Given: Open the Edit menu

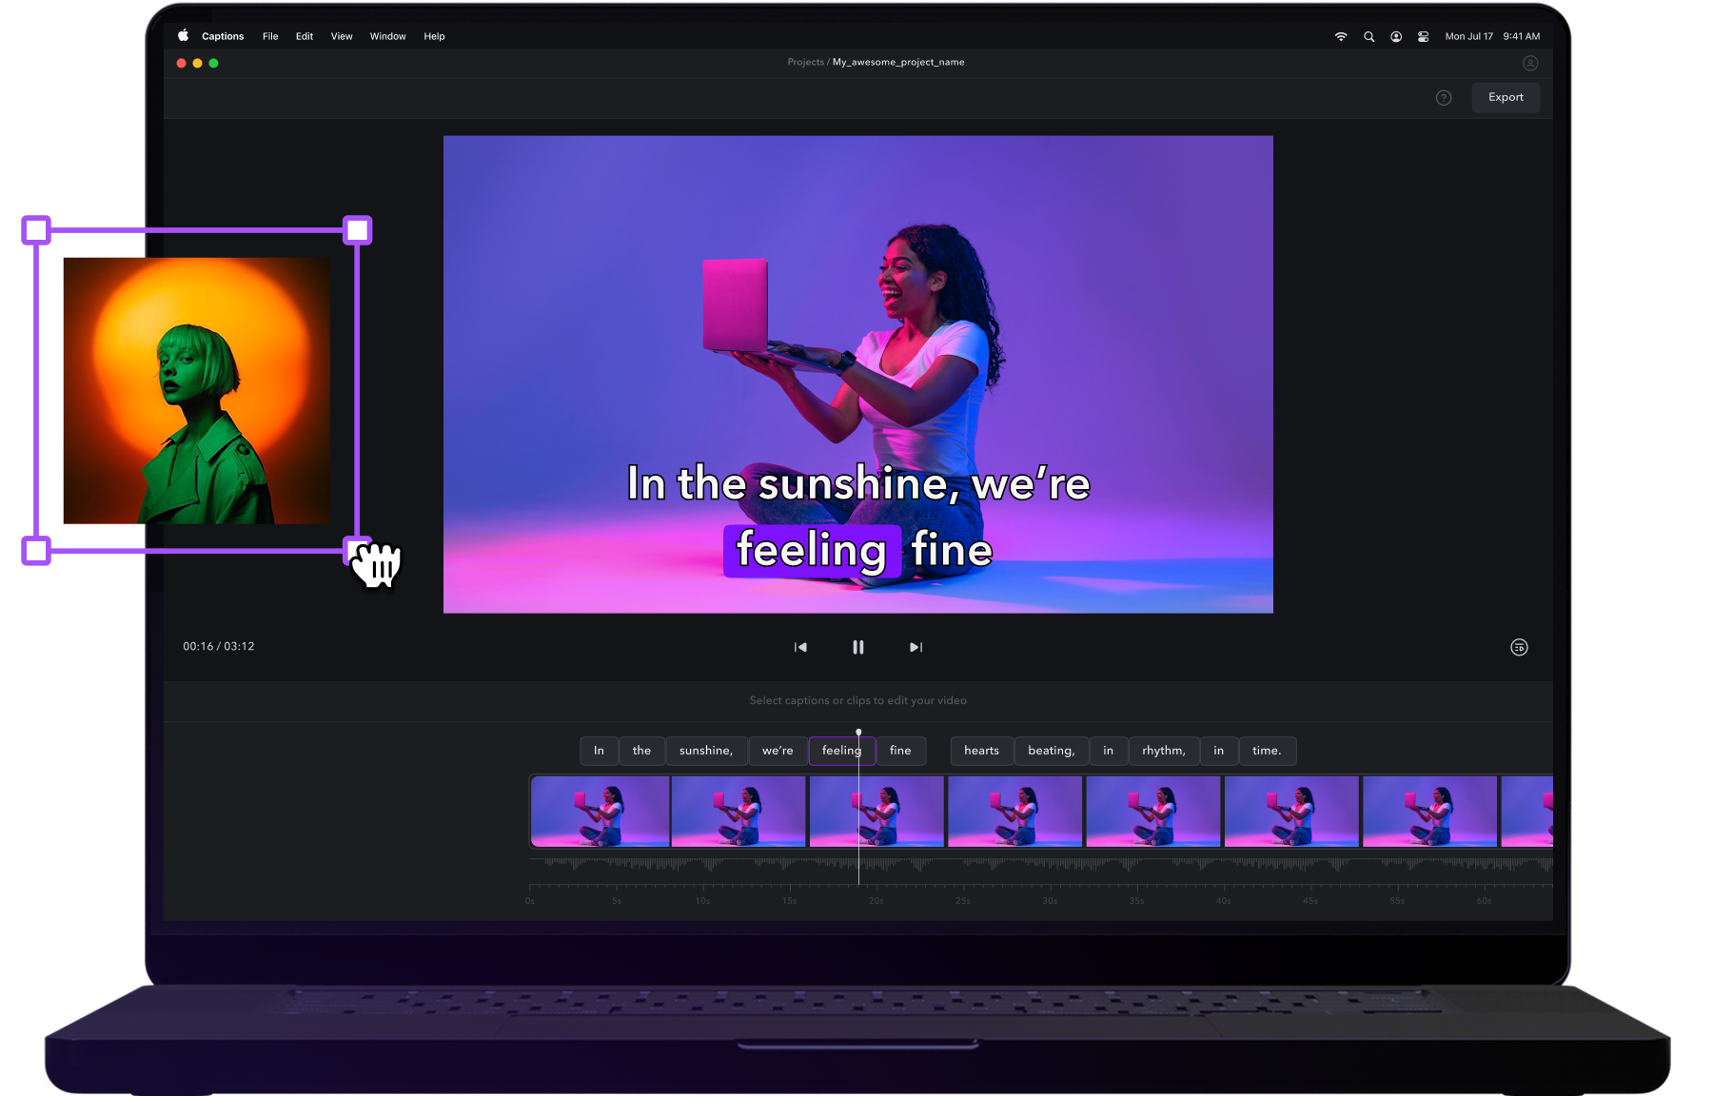Looking at the screenshot, I should (x=305, y=36).
